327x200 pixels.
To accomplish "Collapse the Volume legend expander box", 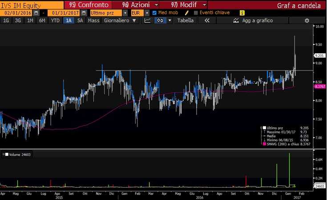I will pyautogui.click(x=4, y=154).
